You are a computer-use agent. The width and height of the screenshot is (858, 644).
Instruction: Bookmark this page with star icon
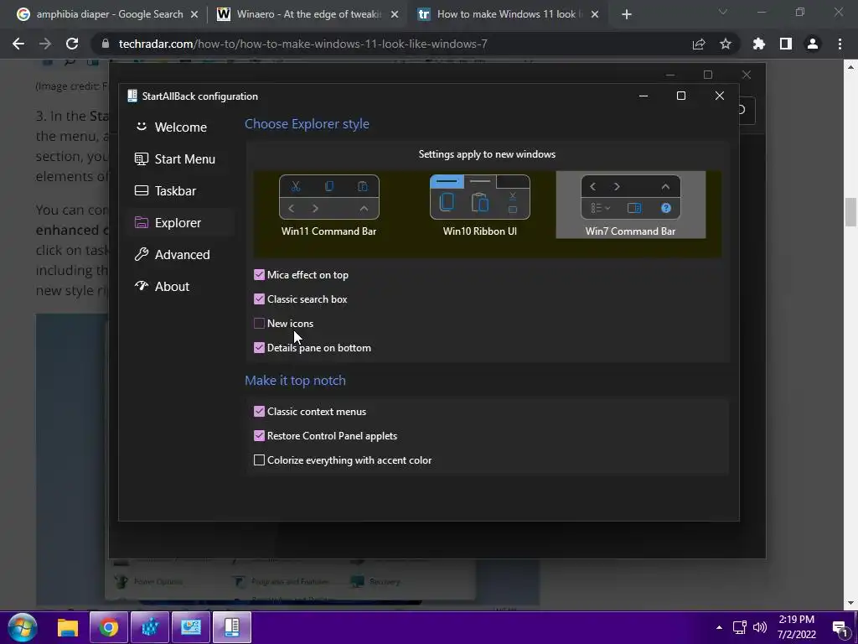click(726, 44)
